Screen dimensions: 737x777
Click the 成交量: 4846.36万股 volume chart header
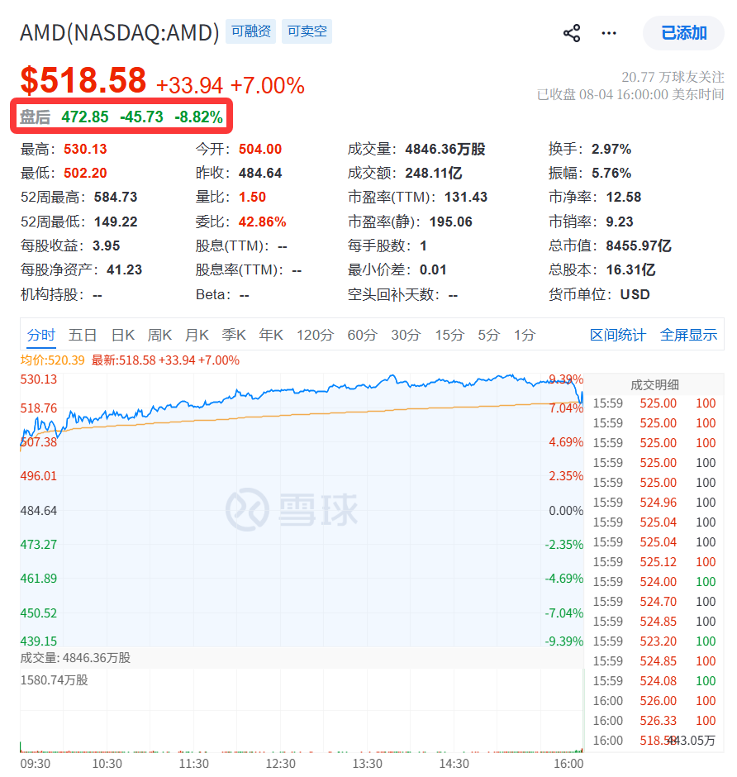[75, 658]
